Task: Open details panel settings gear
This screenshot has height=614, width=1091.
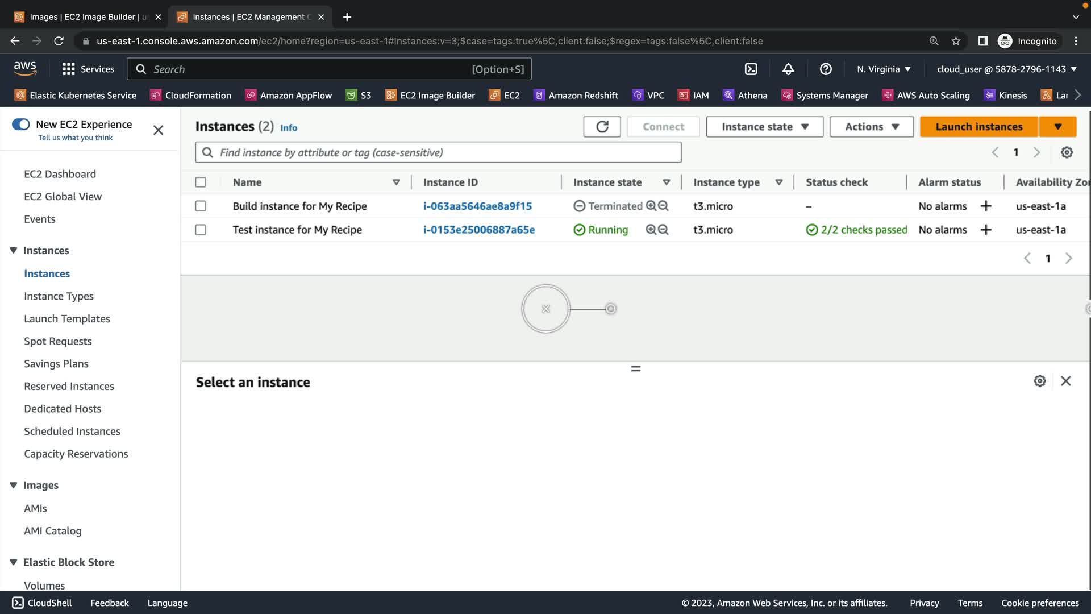Action: 1039,381
